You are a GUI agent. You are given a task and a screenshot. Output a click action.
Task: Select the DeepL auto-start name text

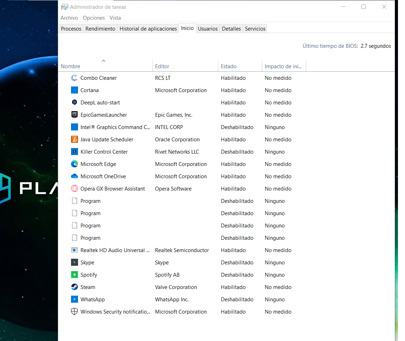[x=100, y=103]
